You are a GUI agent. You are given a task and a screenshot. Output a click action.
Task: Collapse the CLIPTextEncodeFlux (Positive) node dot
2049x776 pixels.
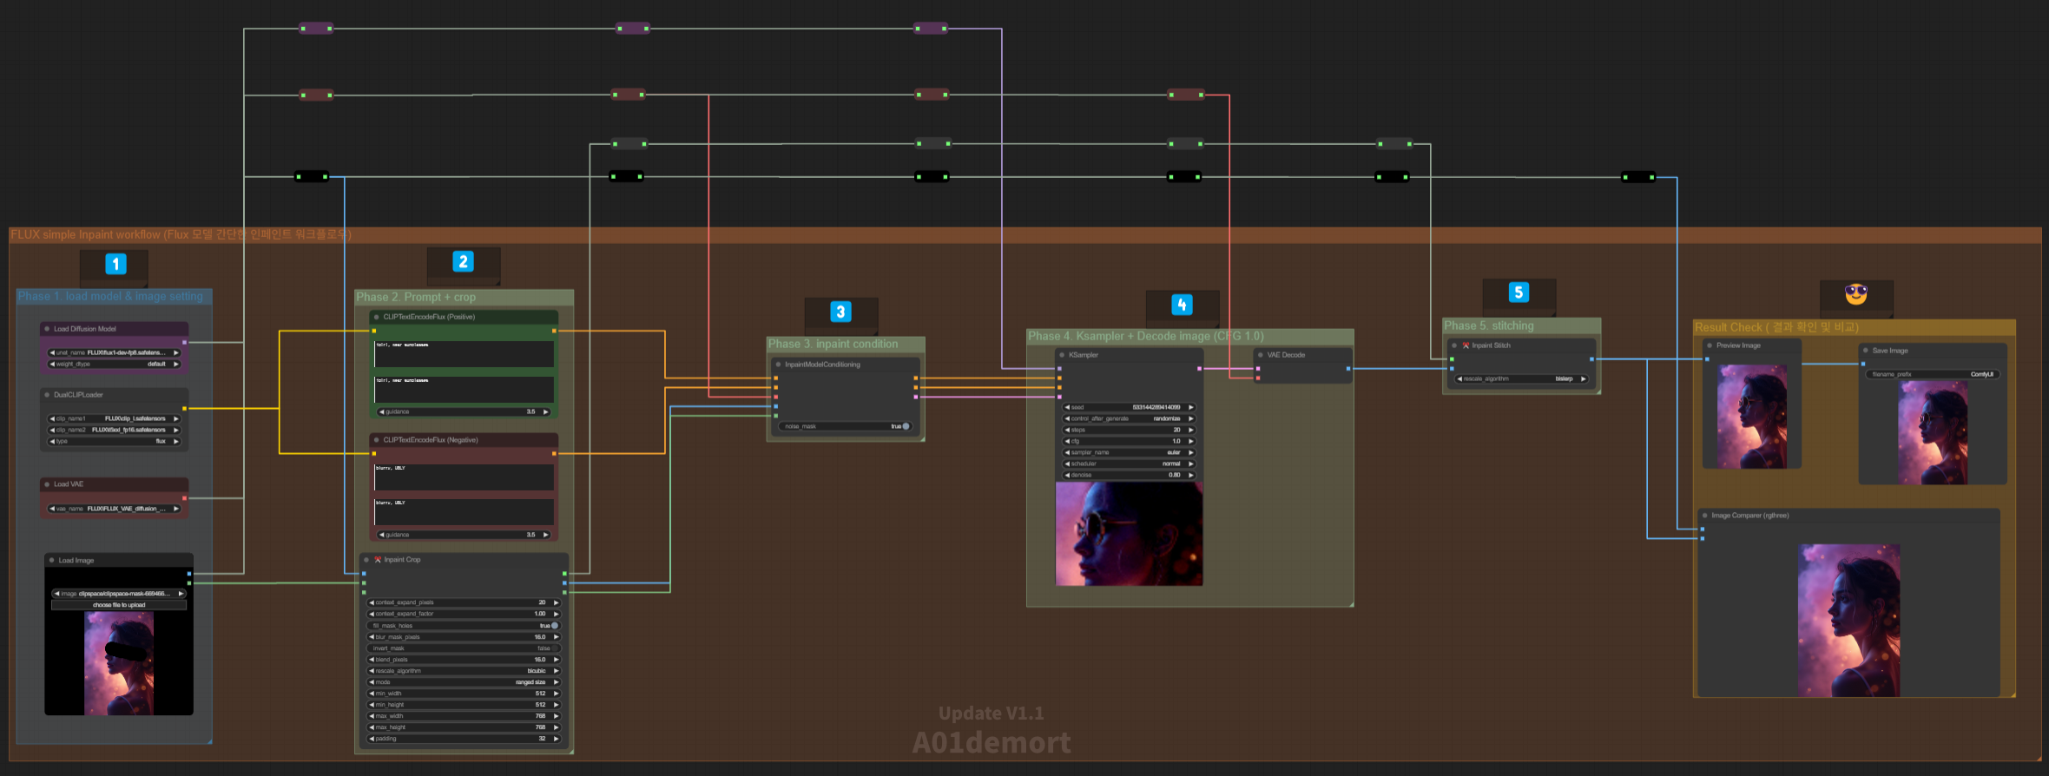(x=377, y=317)
